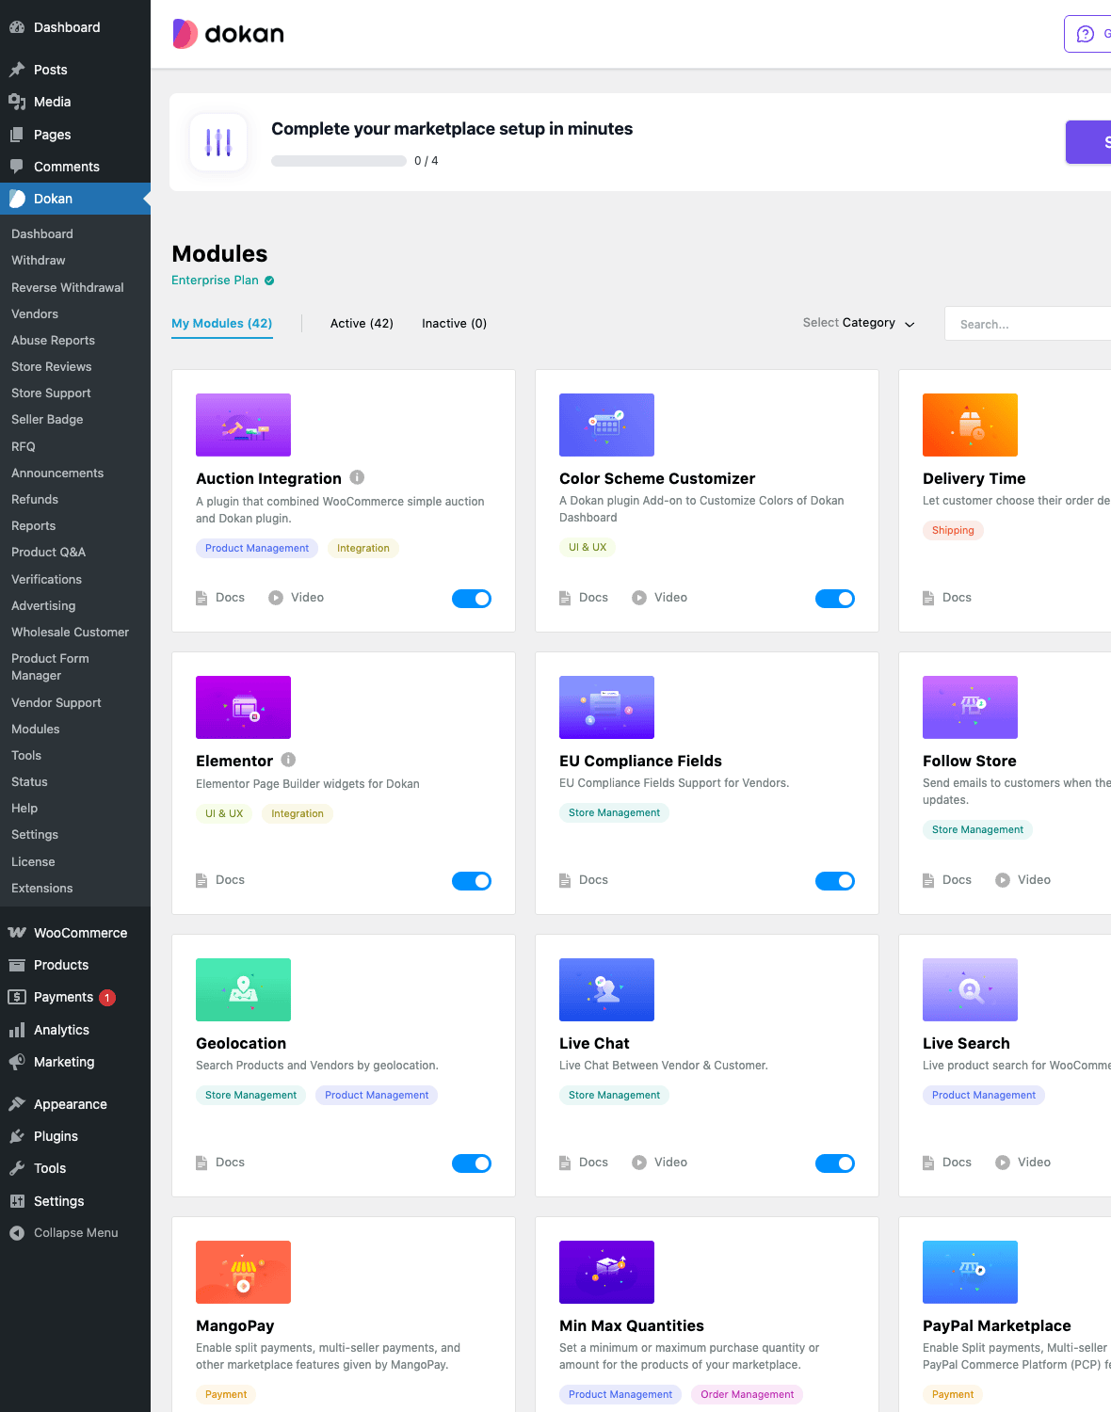
Task: Click the Appearance brush icon
Action: 17,1104
